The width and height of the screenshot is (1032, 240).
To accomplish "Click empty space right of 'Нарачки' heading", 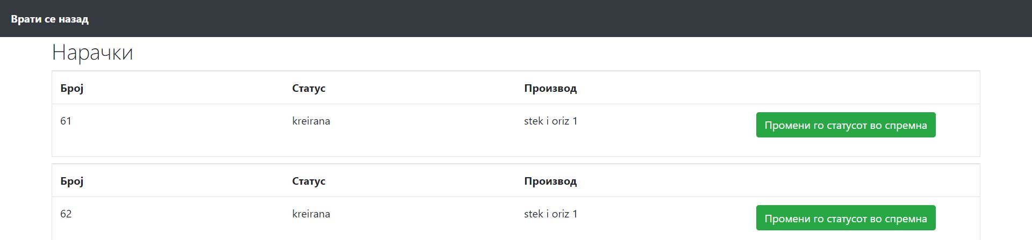I will (x=537, y=53).
